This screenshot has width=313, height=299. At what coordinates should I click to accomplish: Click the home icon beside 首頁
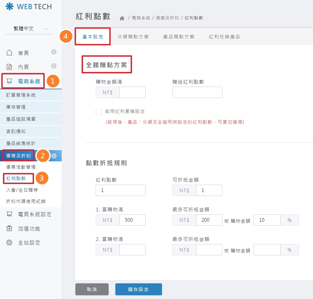(10, 52)
